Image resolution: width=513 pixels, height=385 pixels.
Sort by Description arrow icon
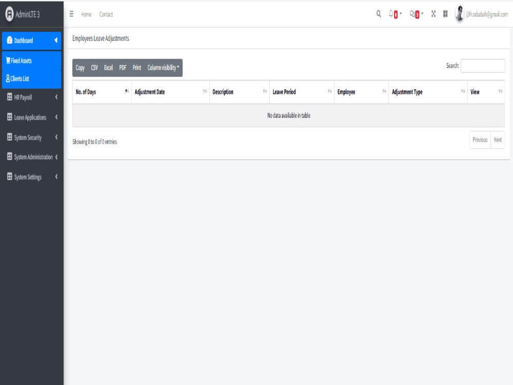[265, 91]
